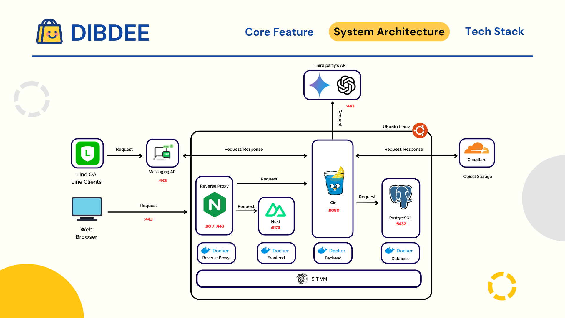Click the DIBDEE shopping bag logo
The image size is (565, 318).
click(49, 32)
